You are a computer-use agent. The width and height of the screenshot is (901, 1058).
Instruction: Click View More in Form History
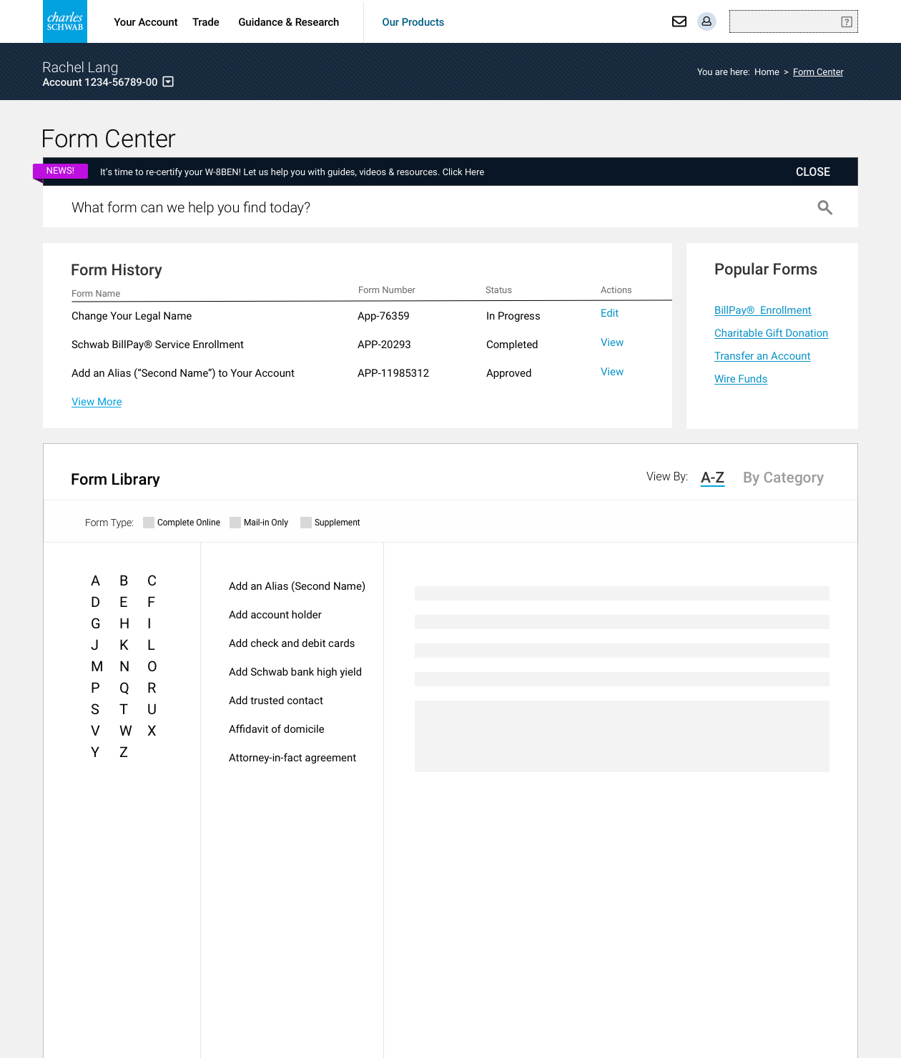(x=97, y=402)
